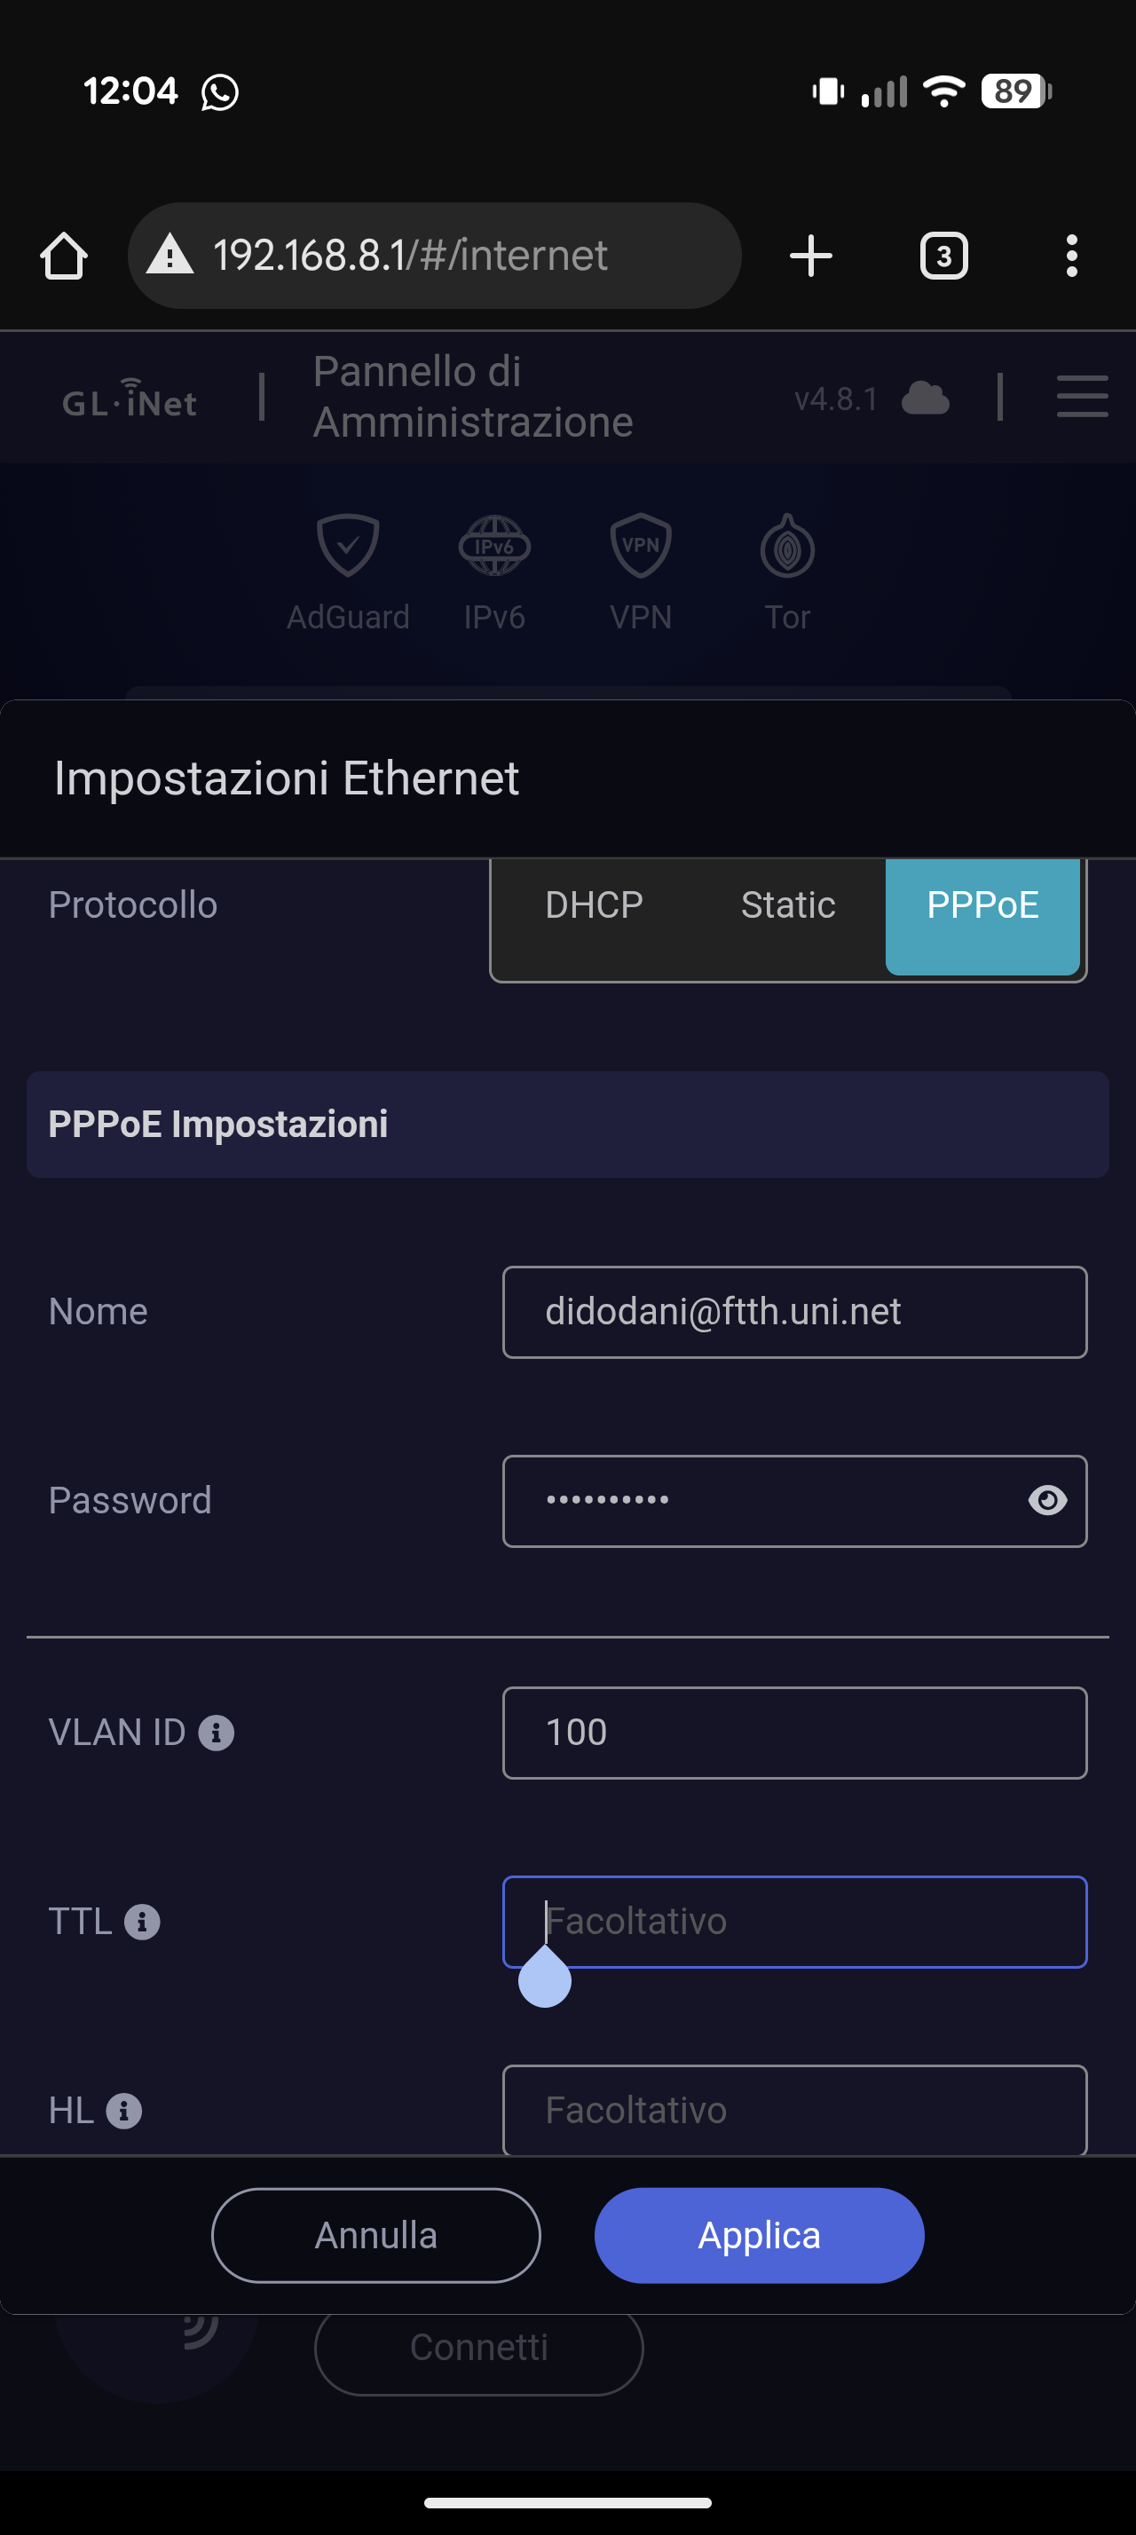1136x2535 pixels.
Task: Edit the VLAN ID field
Action: [793, 1733]
